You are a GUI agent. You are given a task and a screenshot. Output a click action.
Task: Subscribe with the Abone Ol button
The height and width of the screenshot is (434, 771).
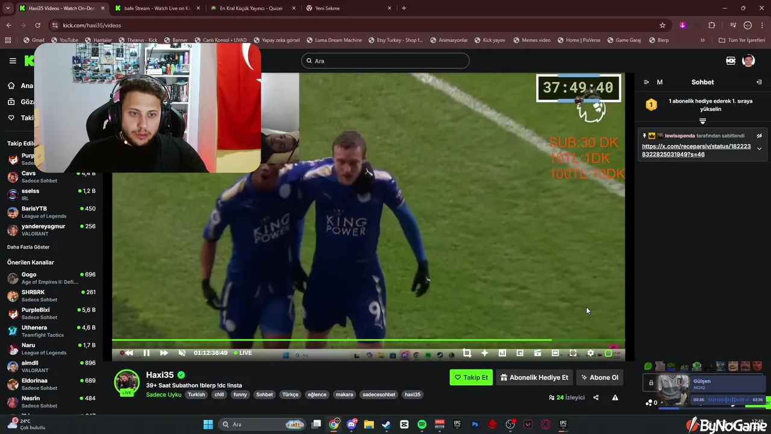(599, 377)
